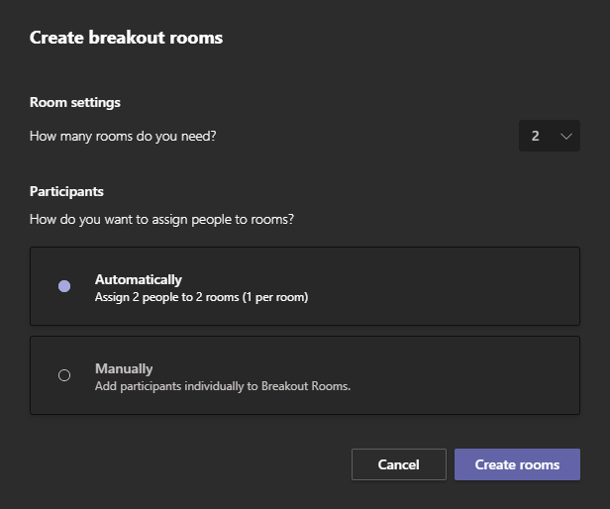Click the "Room settings" heading
The image size is (610, 509).
(75, 102)
